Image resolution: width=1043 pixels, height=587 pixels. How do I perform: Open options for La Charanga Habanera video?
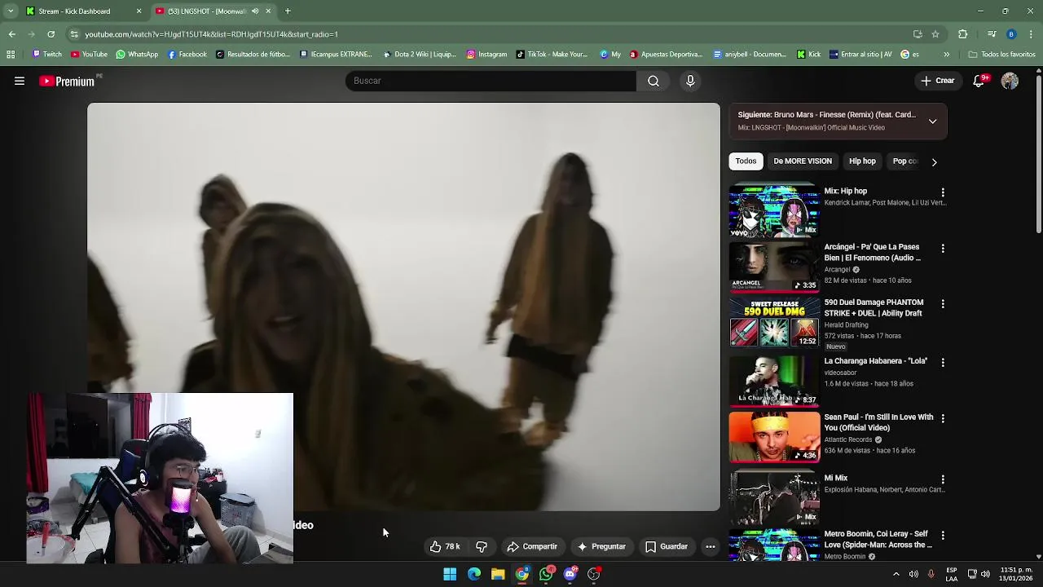943,362
